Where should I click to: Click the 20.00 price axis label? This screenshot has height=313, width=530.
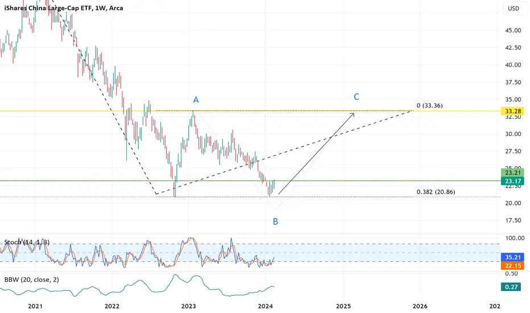point(513,203)
